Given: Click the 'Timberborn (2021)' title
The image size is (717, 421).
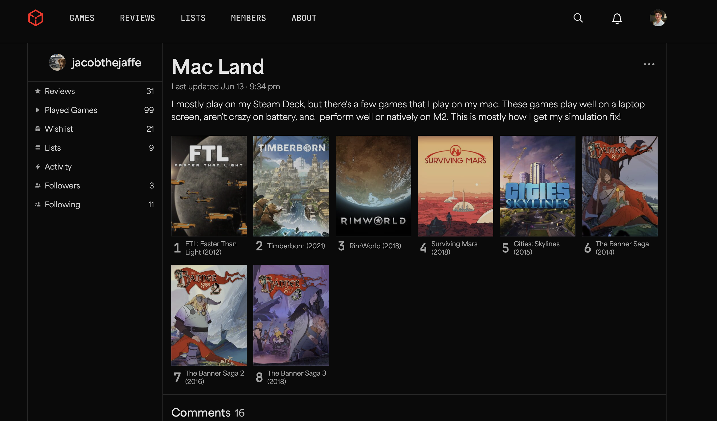Looking at the screenshot, I should tap(296, 246).
